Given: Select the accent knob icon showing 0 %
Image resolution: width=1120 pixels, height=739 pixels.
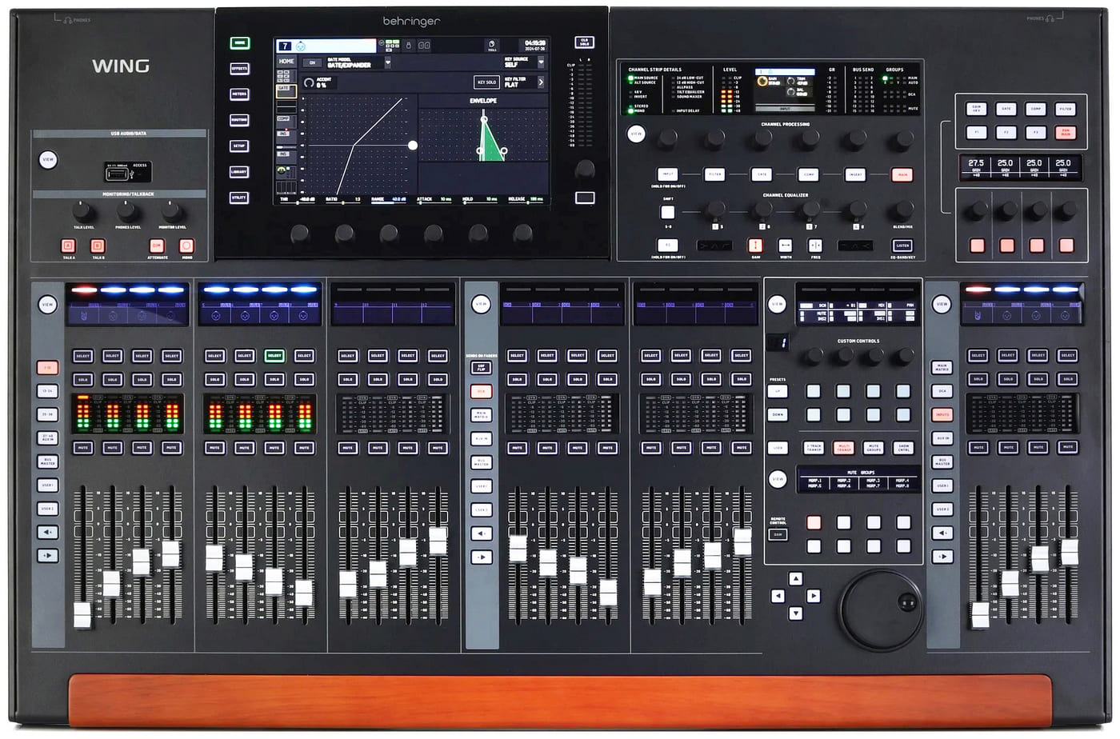Looking at the screenshot, I should click(x=310, y=82).
